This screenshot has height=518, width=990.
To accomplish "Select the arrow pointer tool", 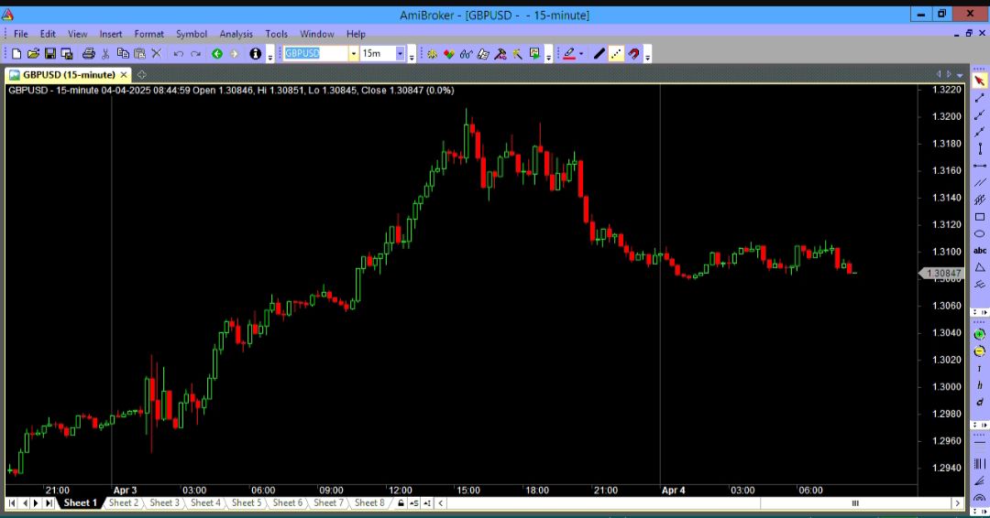I will [979, 81].
